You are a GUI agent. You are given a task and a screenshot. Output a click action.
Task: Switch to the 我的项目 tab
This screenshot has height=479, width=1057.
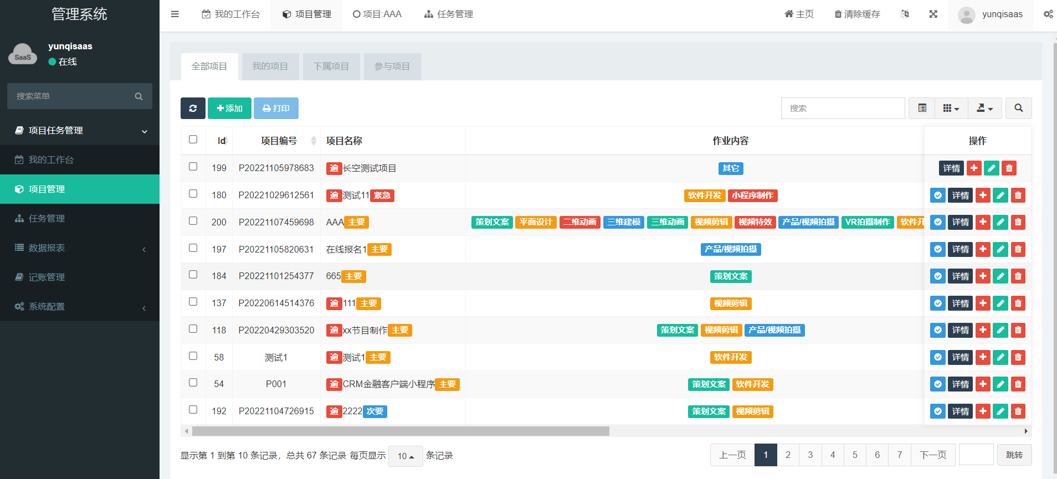point(270,66)
